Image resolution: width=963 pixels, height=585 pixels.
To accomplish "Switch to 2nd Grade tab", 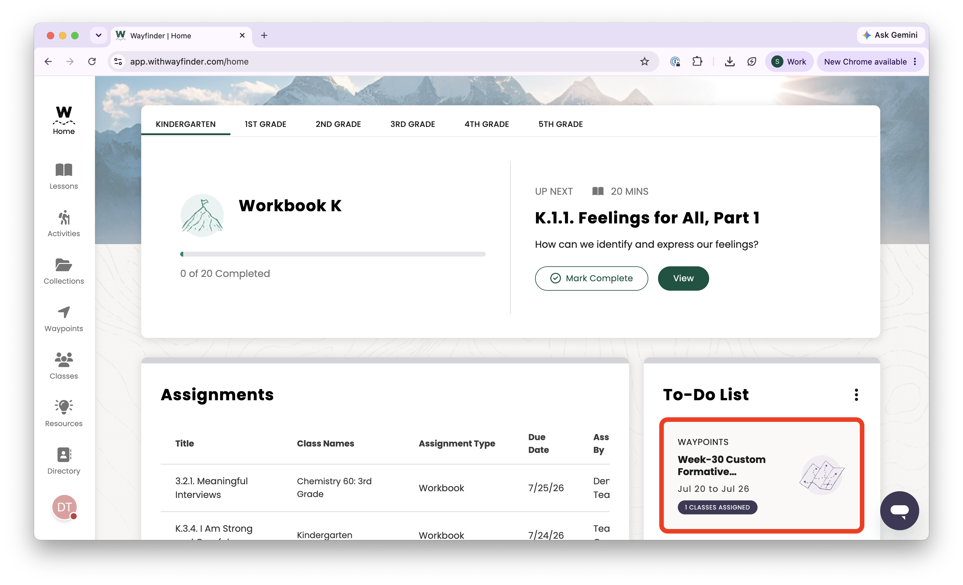I will click(338, 124).
